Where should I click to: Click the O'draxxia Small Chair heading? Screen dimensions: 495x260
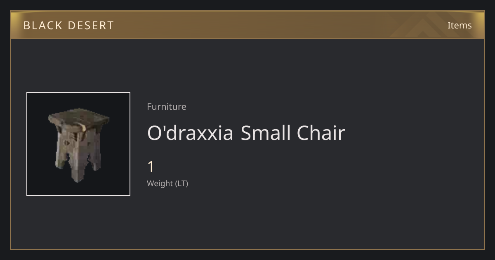(x=246, y=133)
